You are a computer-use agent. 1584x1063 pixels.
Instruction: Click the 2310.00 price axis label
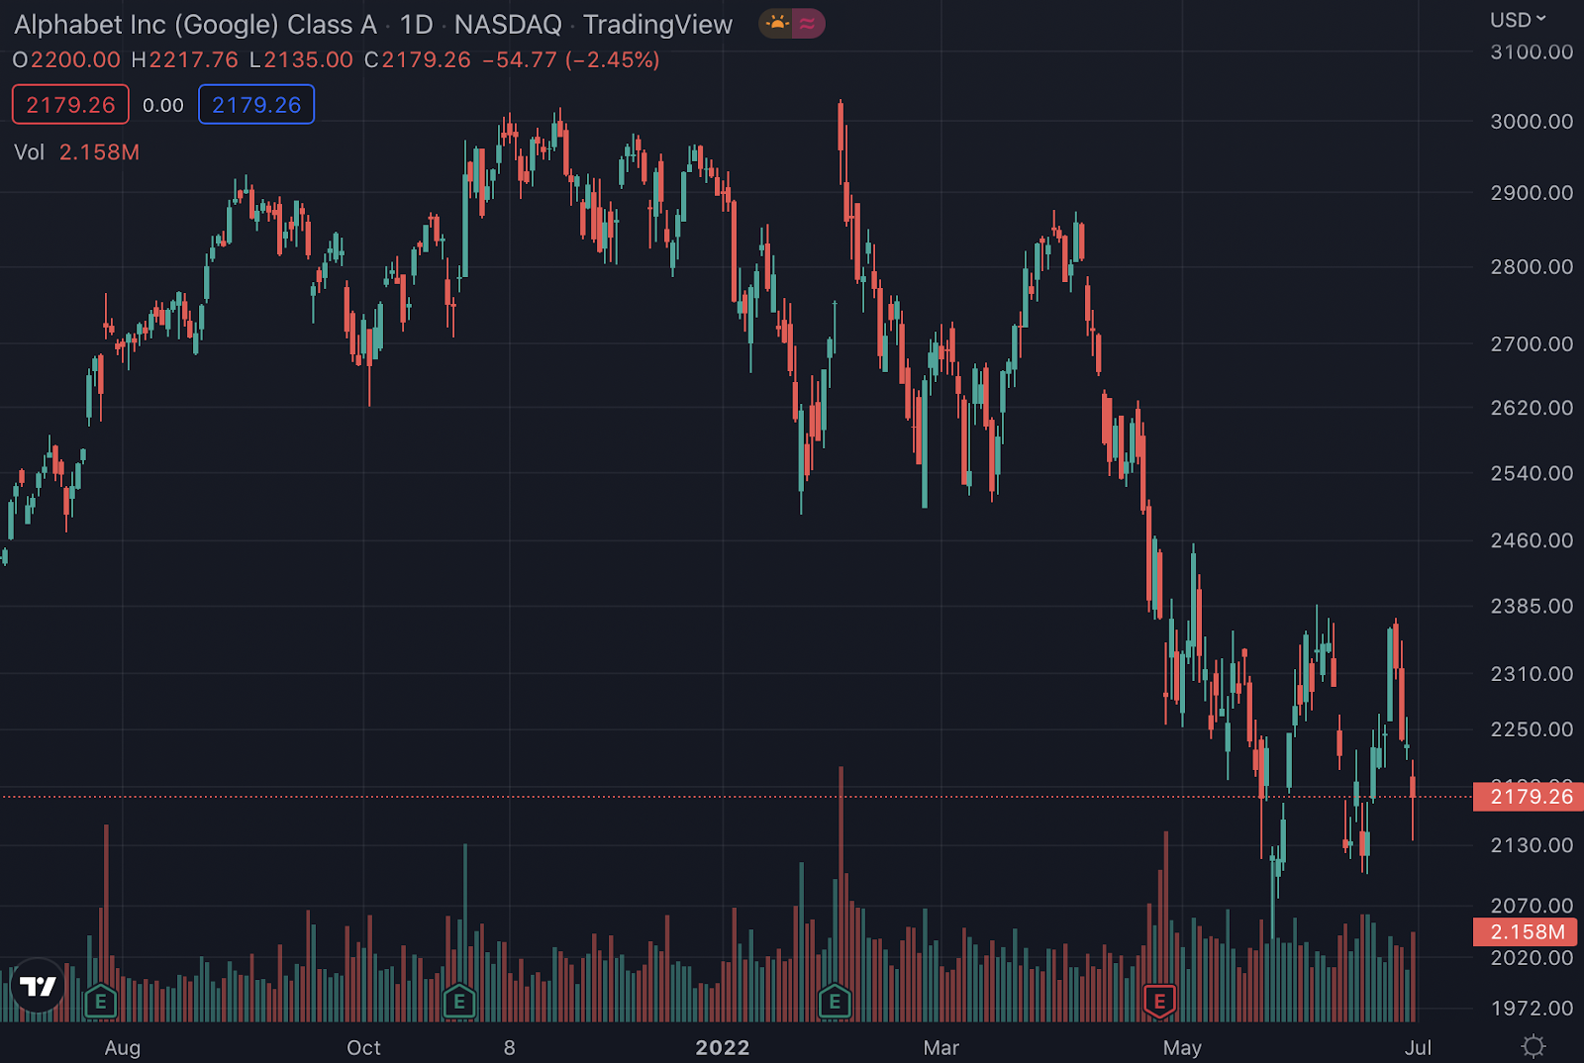click(x=1532, y=674)
